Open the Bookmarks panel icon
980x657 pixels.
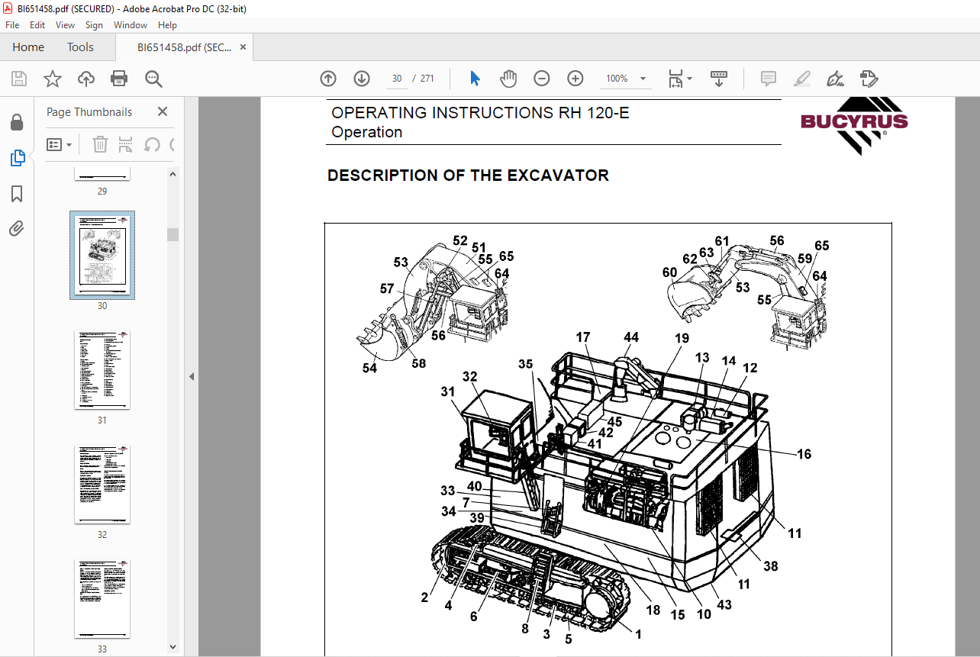(x=17, y=193)
